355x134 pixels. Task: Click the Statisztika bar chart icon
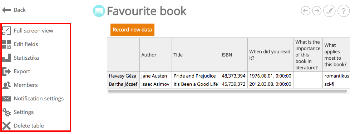(6, 58)
